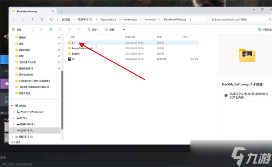
Task: Click the paste clipboard icon
Action: pyautogui.click(x=51, y=29)
